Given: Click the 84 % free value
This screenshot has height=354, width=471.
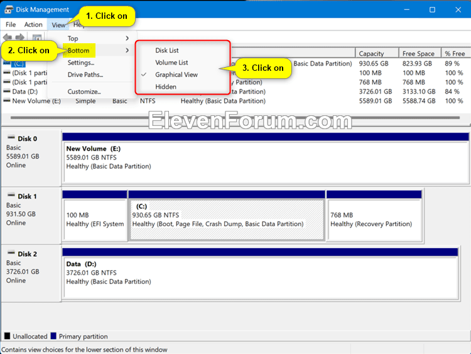Looking at the screenshot, I should (x=452, y=91).
